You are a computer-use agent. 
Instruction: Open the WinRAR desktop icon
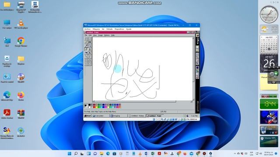(x=21, y=114)
